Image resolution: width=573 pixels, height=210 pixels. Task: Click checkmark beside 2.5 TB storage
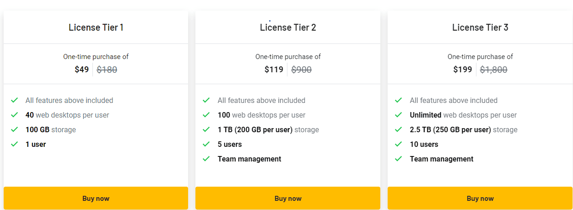pyautogui.click(x=399, y=129)
